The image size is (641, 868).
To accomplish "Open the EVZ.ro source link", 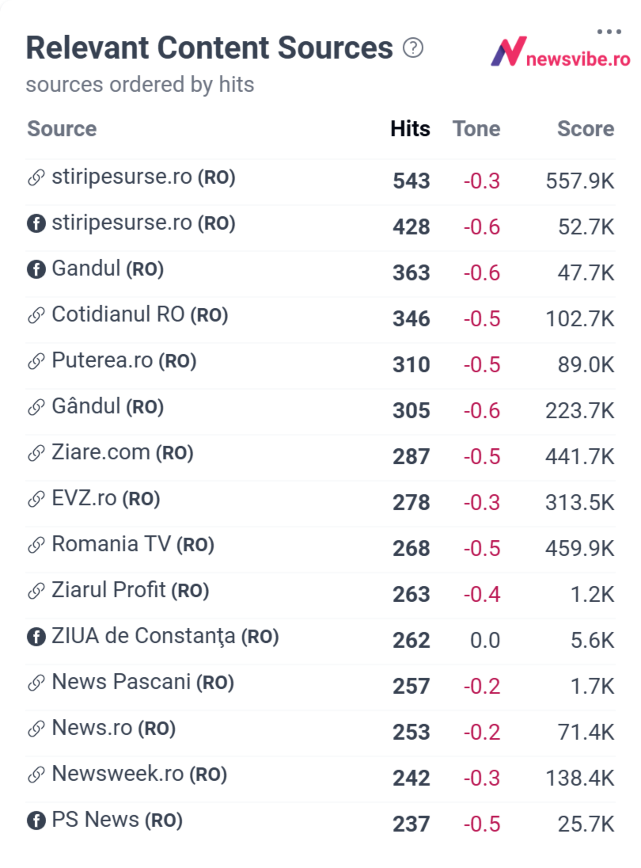I will pos(106,499).
